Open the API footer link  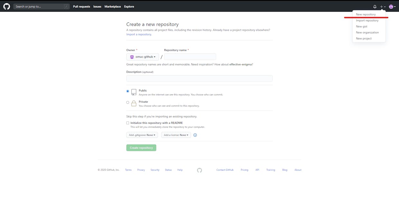coord(257,170)
